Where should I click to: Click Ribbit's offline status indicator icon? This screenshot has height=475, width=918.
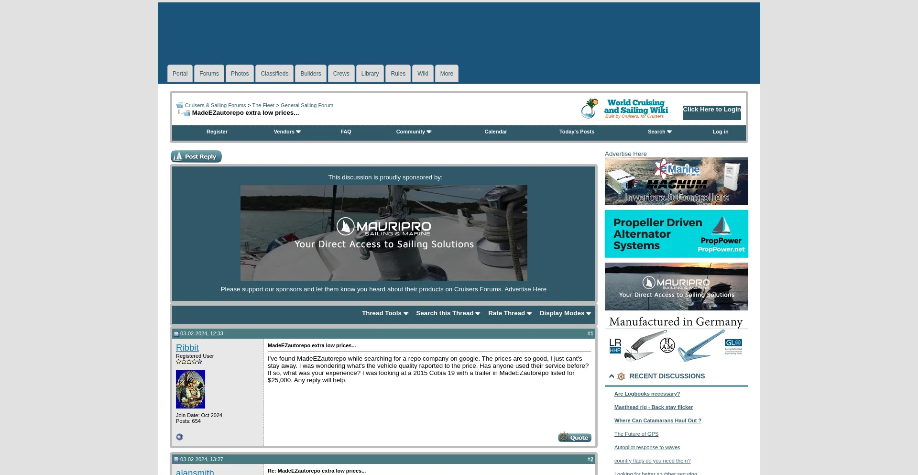click(179, 437)
